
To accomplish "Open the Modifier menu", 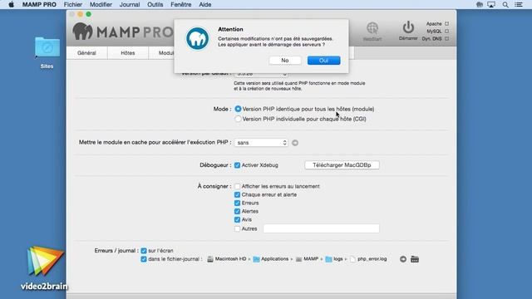I will point(101,4).
